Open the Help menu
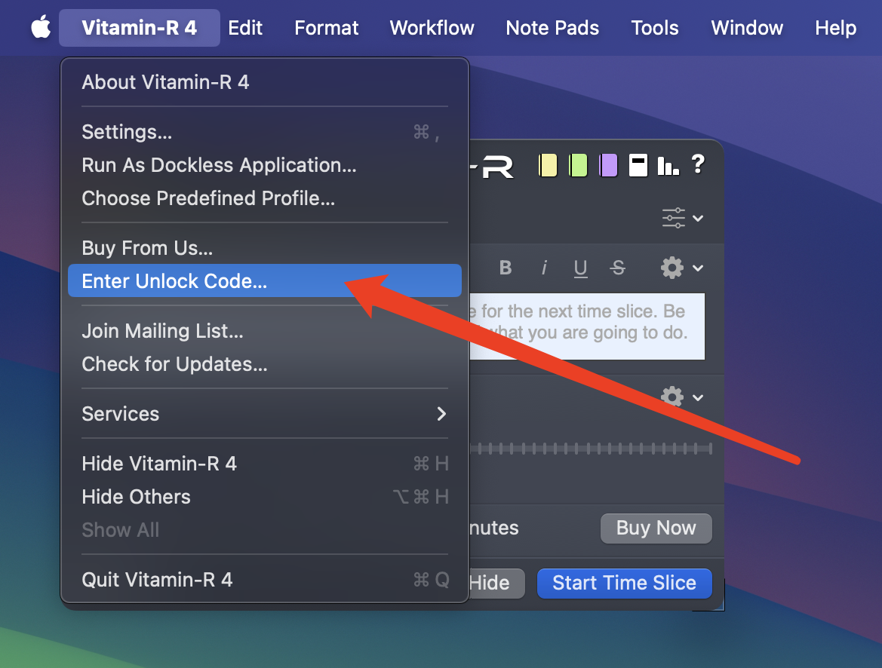The width and height of the screenshot is (882, 668). (x=836, y=28)
